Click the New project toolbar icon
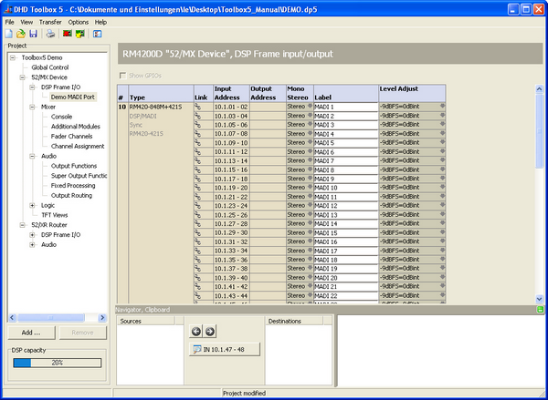Viewport: 548px width, 400px height. tap(8, 34)
